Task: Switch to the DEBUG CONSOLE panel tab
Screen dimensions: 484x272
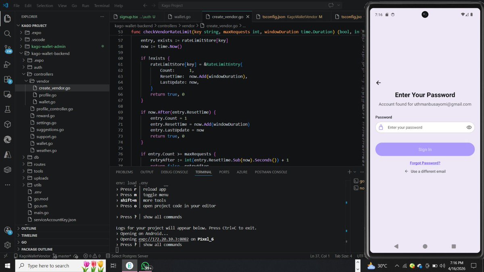Action: pyautogui.click(x=174, y=172)
